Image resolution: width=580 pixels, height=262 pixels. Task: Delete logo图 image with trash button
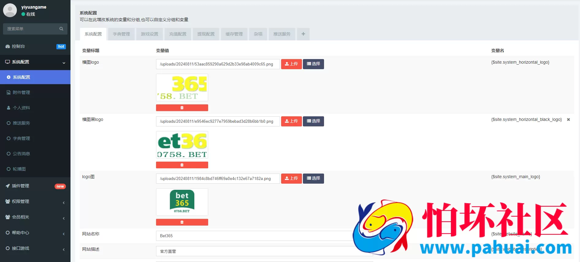coord(182,222)
